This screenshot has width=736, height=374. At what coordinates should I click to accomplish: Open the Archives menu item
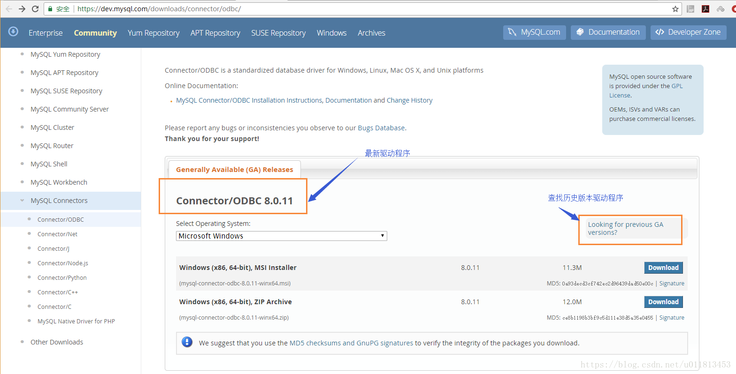(371, 33)
